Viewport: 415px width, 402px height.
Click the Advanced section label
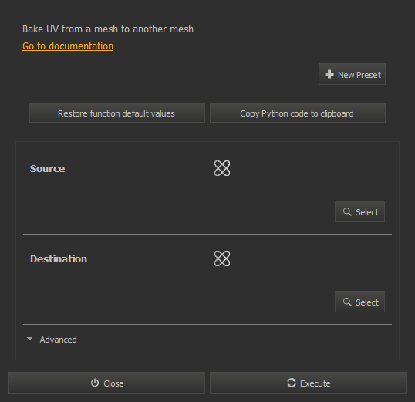click(x=58, y=340)
